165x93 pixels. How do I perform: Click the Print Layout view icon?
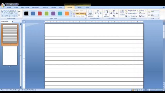pos(133,90)
